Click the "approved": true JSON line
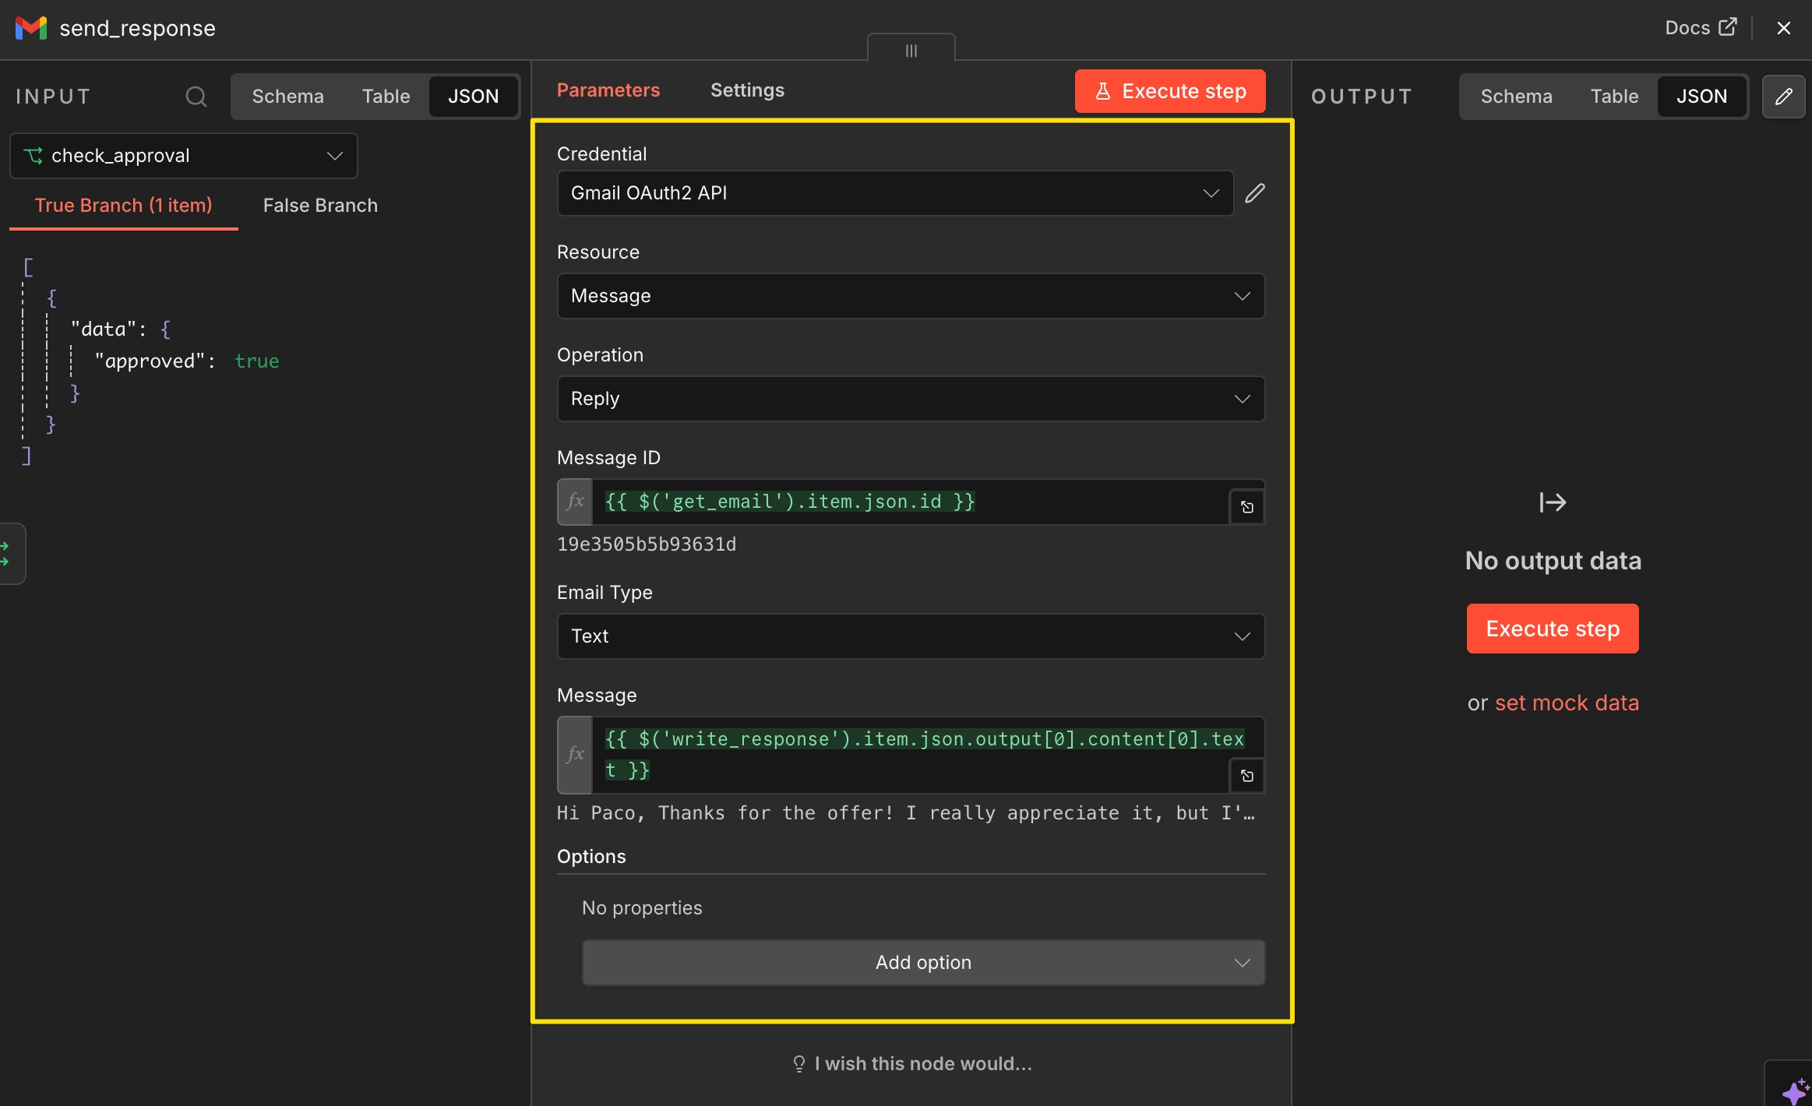The height and width of the screenshot is (1106, 1812). 187,361
